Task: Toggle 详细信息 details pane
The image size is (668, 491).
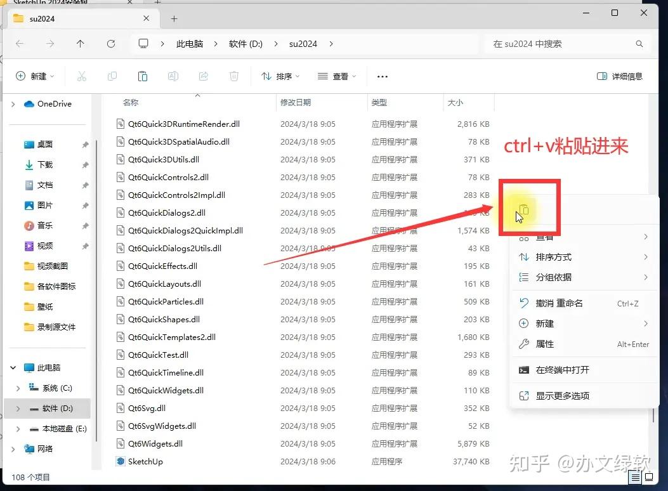Action: [620, 76]
